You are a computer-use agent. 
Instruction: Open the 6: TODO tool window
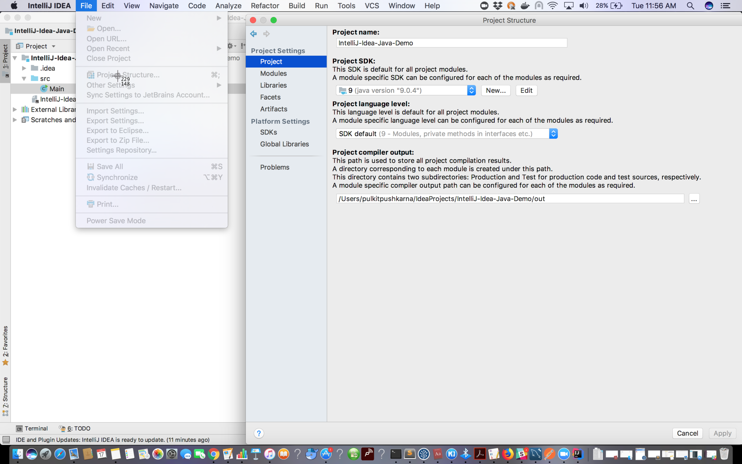pyautogui.click(x=75, y=428)
